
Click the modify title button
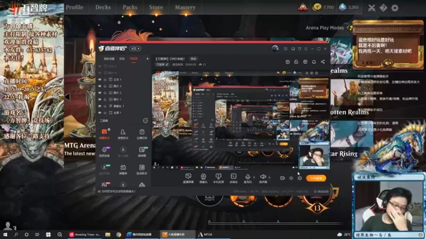(193, 59)
